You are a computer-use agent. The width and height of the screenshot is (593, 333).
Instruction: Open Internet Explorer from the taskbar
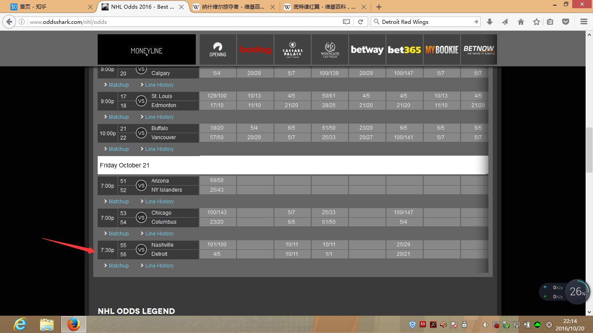click(20, 324)
